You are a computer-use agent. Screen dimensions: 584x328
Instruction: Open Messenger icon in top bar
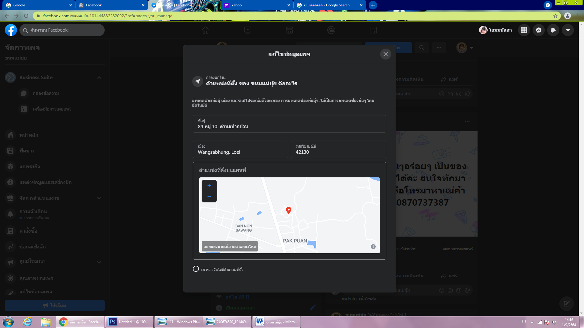[x=538, y=30]
